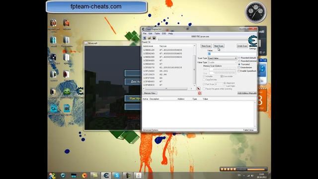Open the Scan Type dropdown

(222, 58)
